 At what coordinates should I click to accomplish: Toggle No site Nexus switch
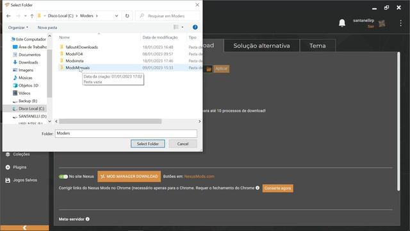63,176
